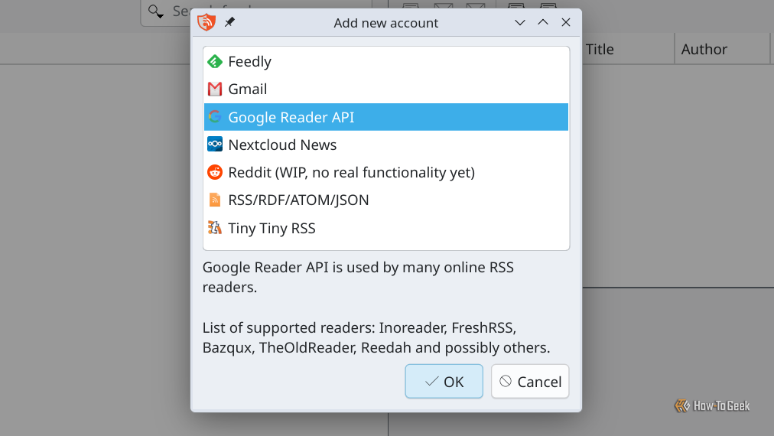
Task: Click the Author column header
Action: point(704,49)
